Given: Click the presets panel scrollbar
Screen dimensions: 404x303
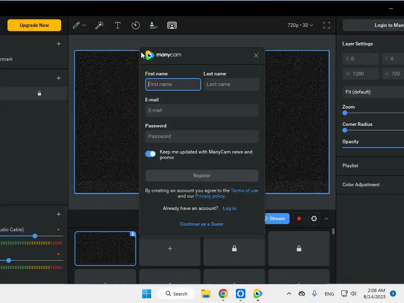Looking at the screenshot, I should [333, 231].
